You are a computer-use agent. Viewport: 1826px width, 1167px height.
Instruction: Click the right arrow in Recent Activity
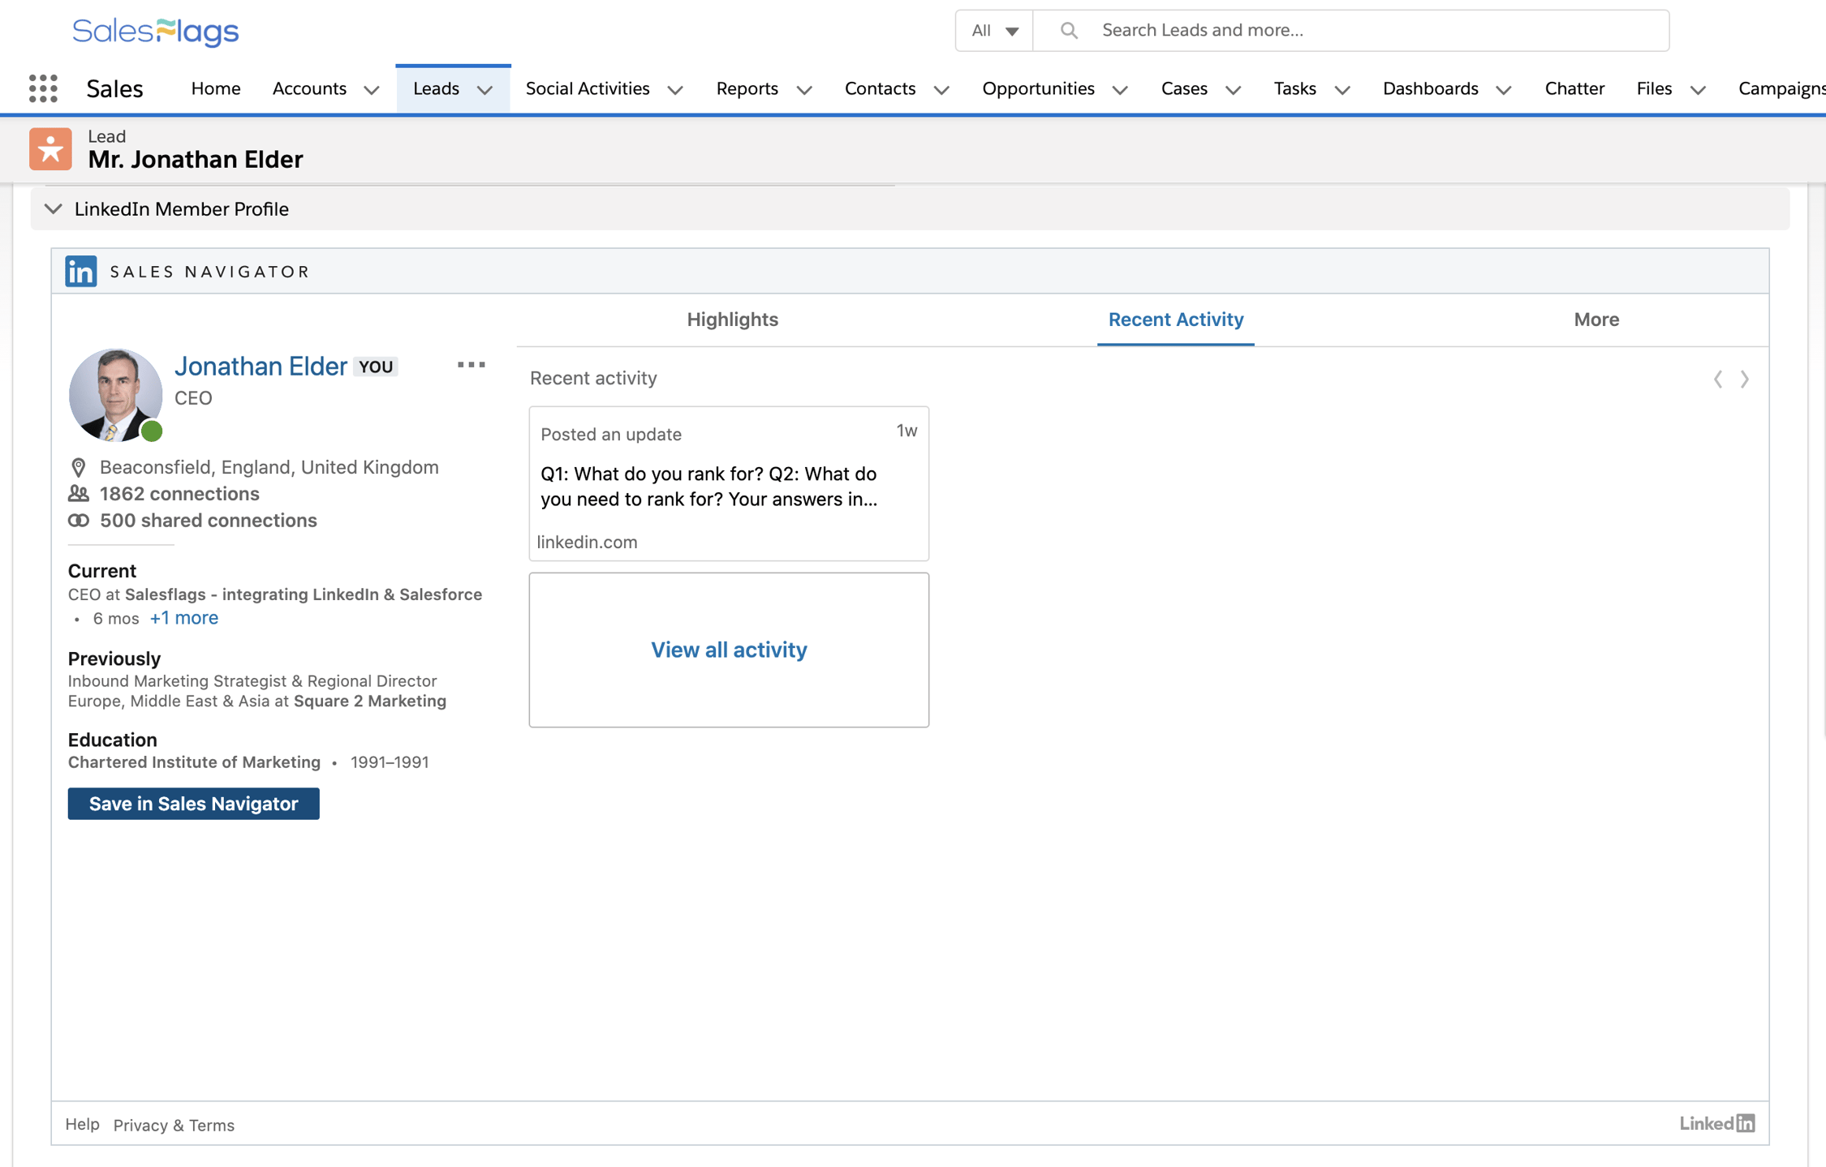tap(1744, 378)
